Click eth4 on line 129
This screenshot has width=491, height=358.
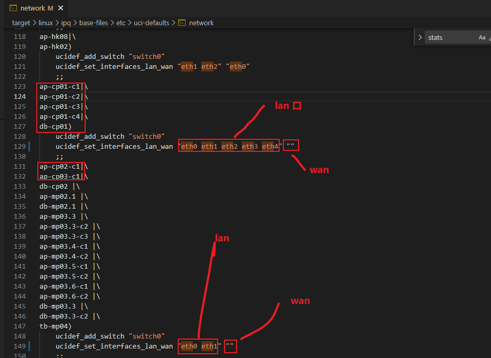(270, 146)
